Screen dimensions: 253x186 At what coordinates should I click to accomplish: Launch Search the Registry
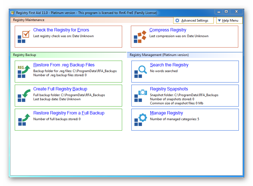tap(169, 65)
